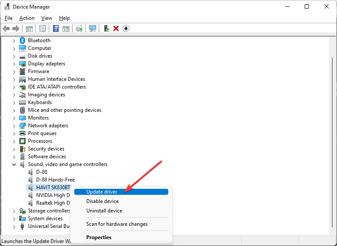Expand the Display adapters node
The image size is (337, 246).
point(14,64)
